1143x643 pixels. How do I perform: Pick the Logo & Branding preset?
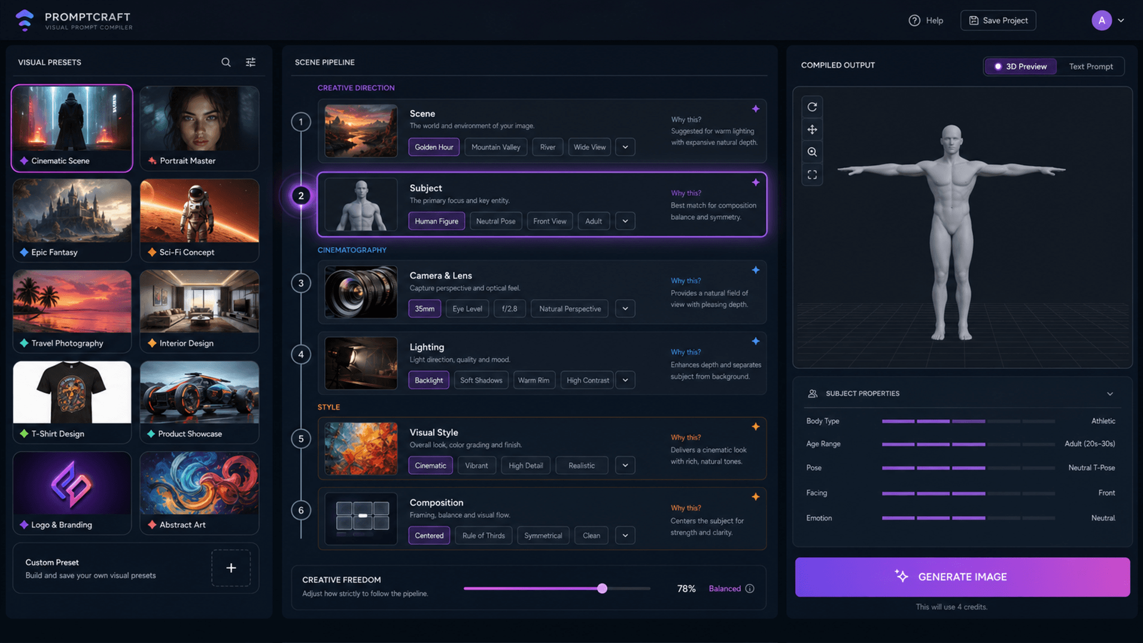point(72,493)
